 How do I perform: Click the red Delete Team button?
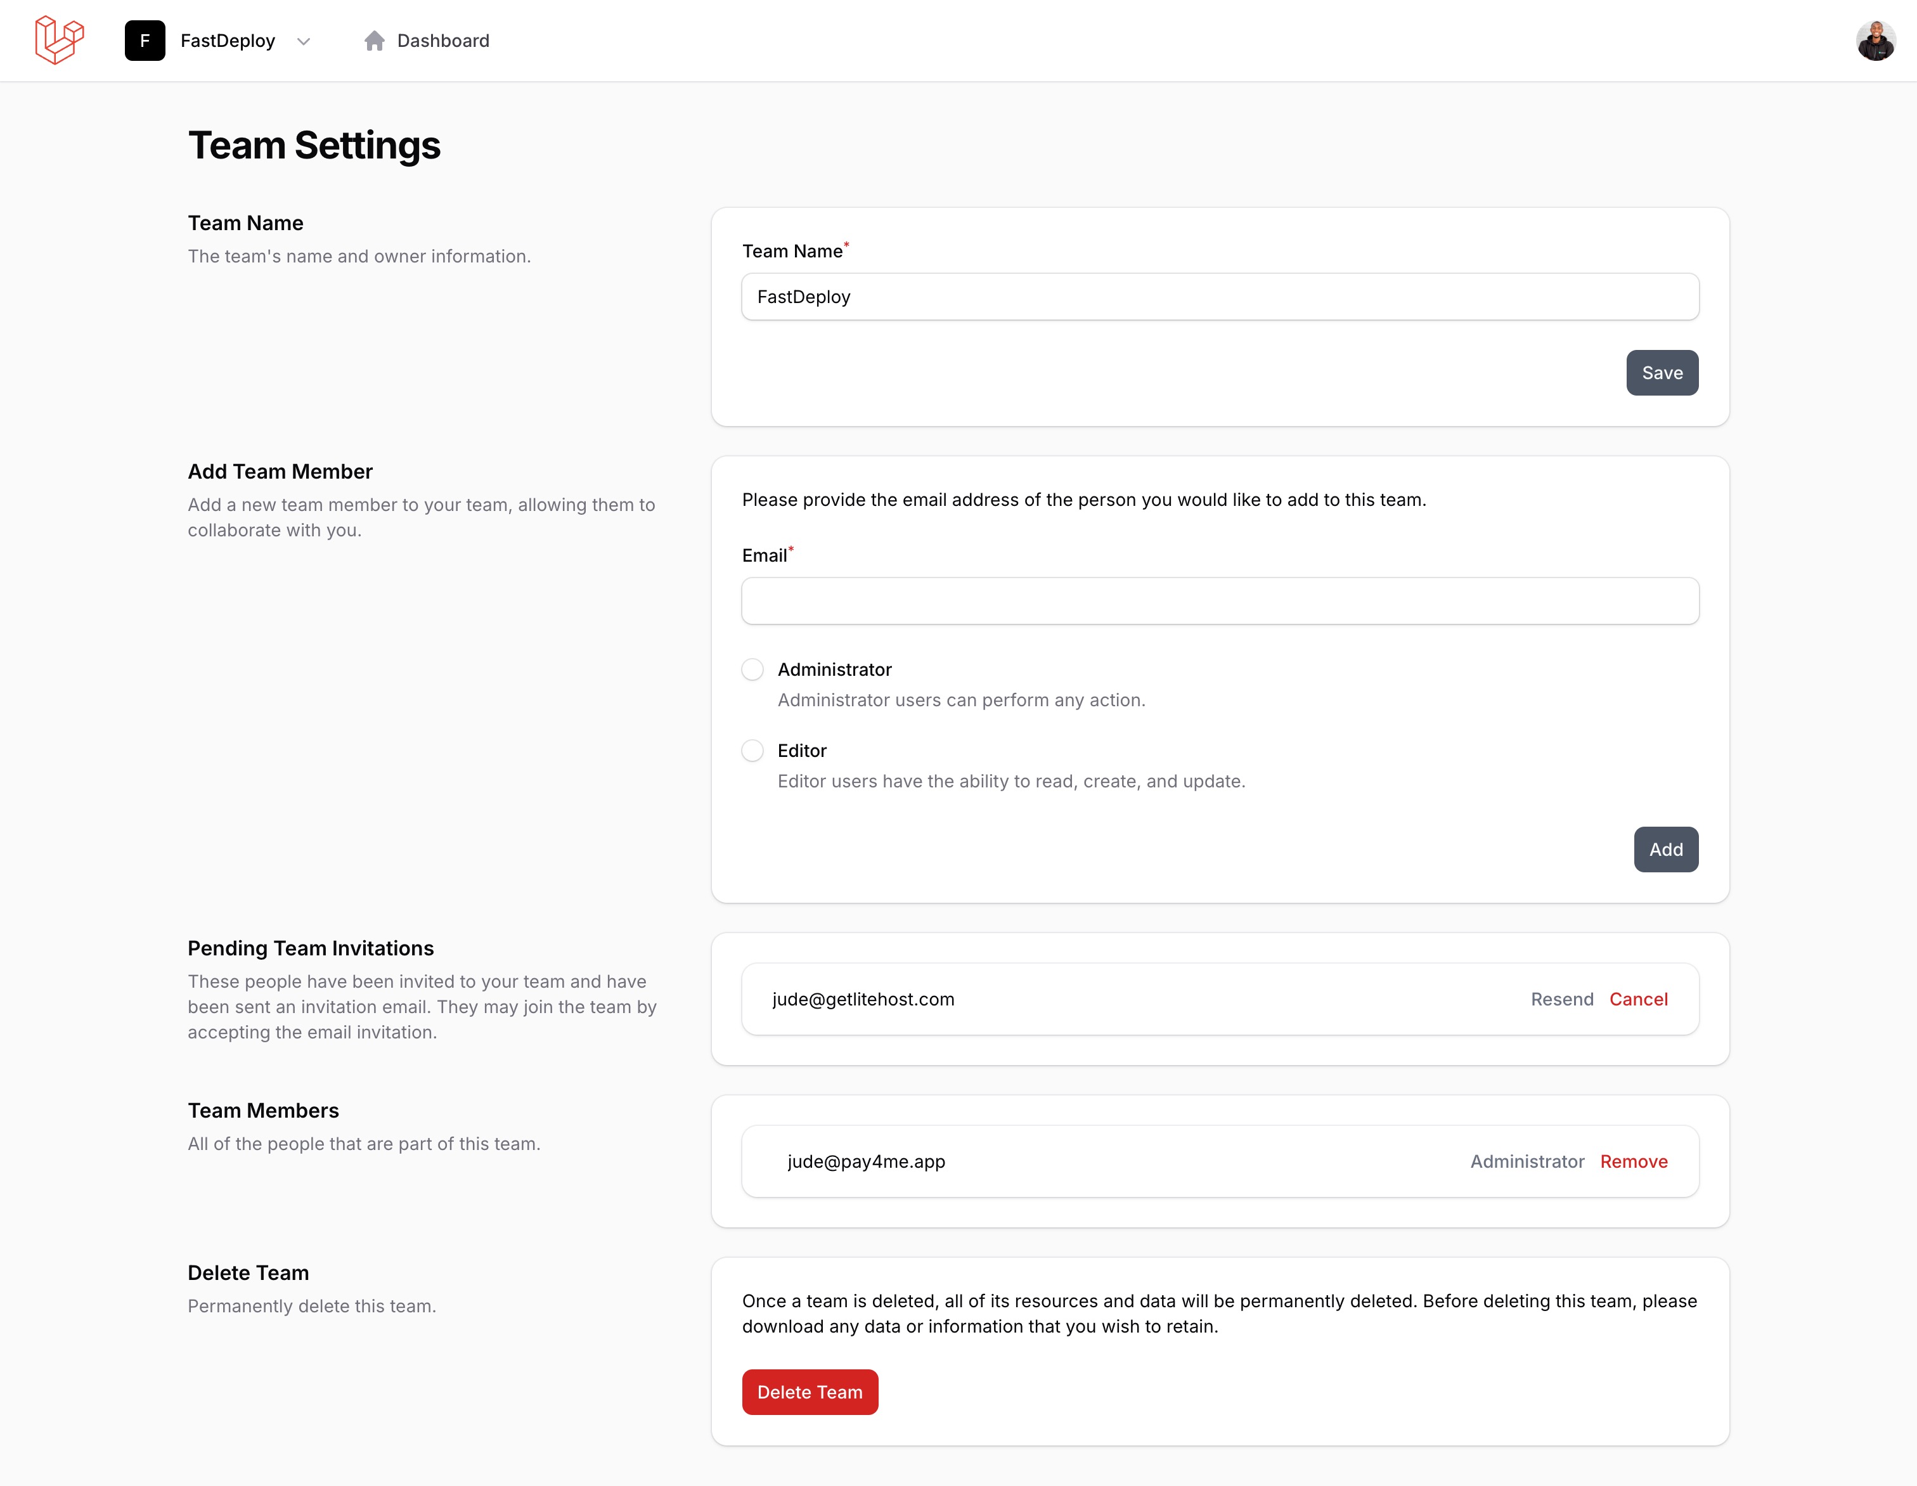(810, 1392)
